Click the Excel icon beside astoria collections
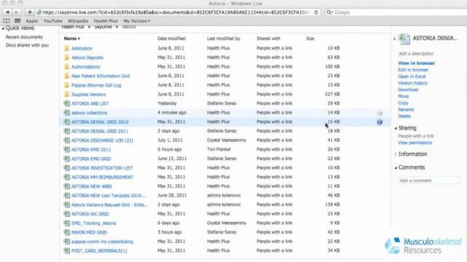The image size is (467, 262). pyautogui.click(x=66, y=113)
